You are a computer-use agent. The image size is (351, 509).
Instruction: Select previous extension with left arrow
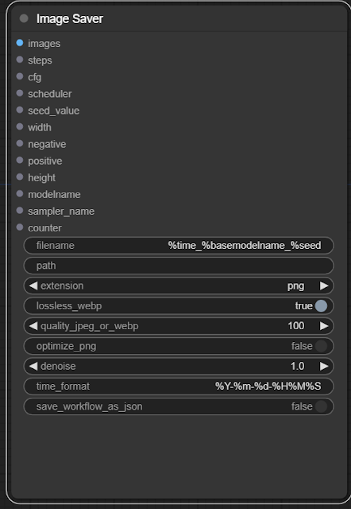point(33,286)
